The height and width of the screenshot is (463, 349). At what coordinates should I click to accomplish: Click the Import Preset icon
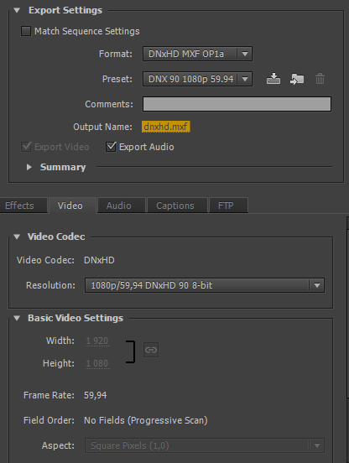pos(297,79)
